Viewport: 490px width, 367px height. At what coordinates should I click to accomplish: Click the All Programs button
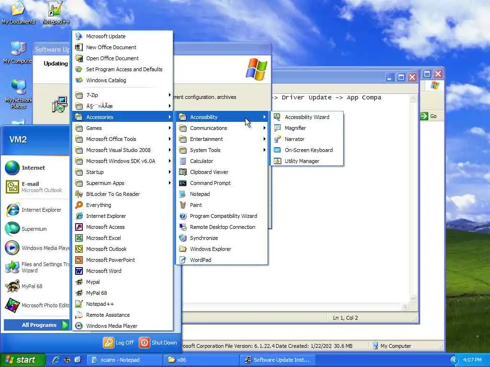(x=36, y=325)
